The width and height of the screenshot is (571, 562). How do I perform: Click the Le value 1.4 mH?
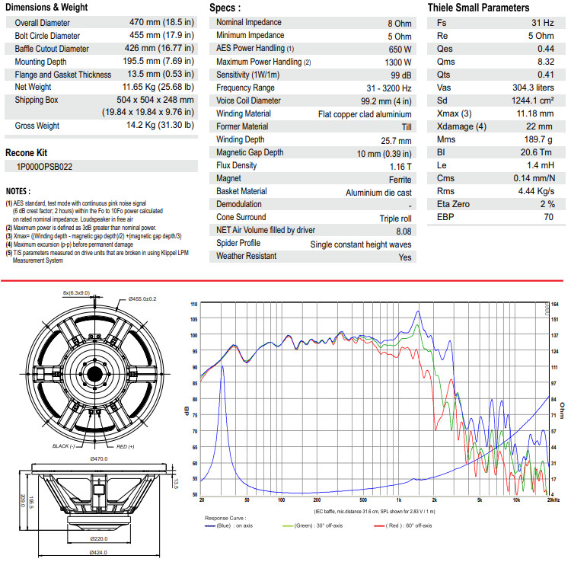(541, 165)
